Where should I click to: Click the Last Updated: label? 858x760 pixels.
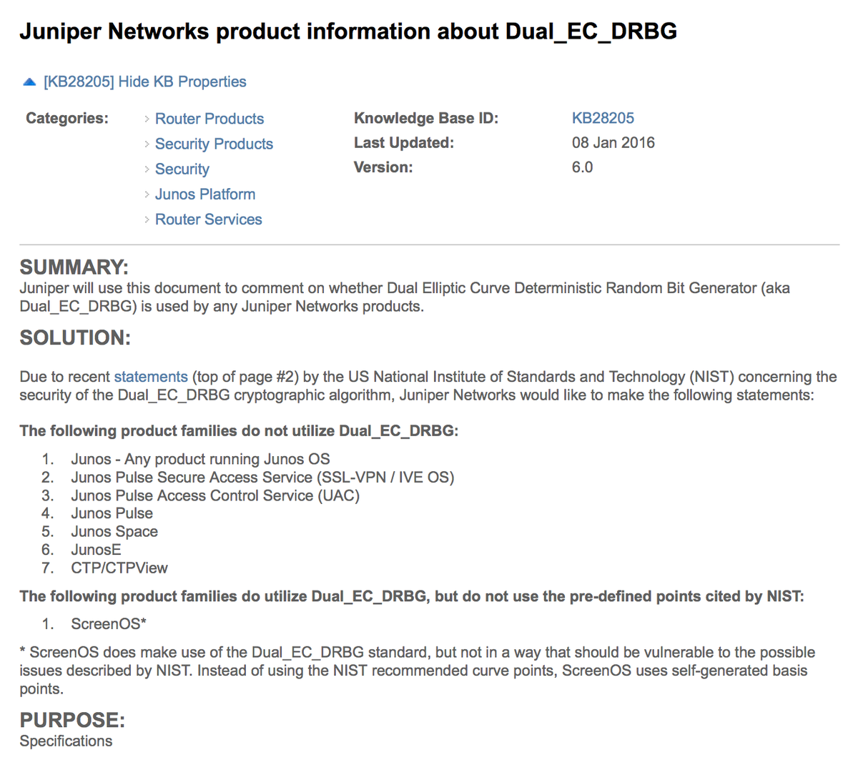click(x=404, y=143)
